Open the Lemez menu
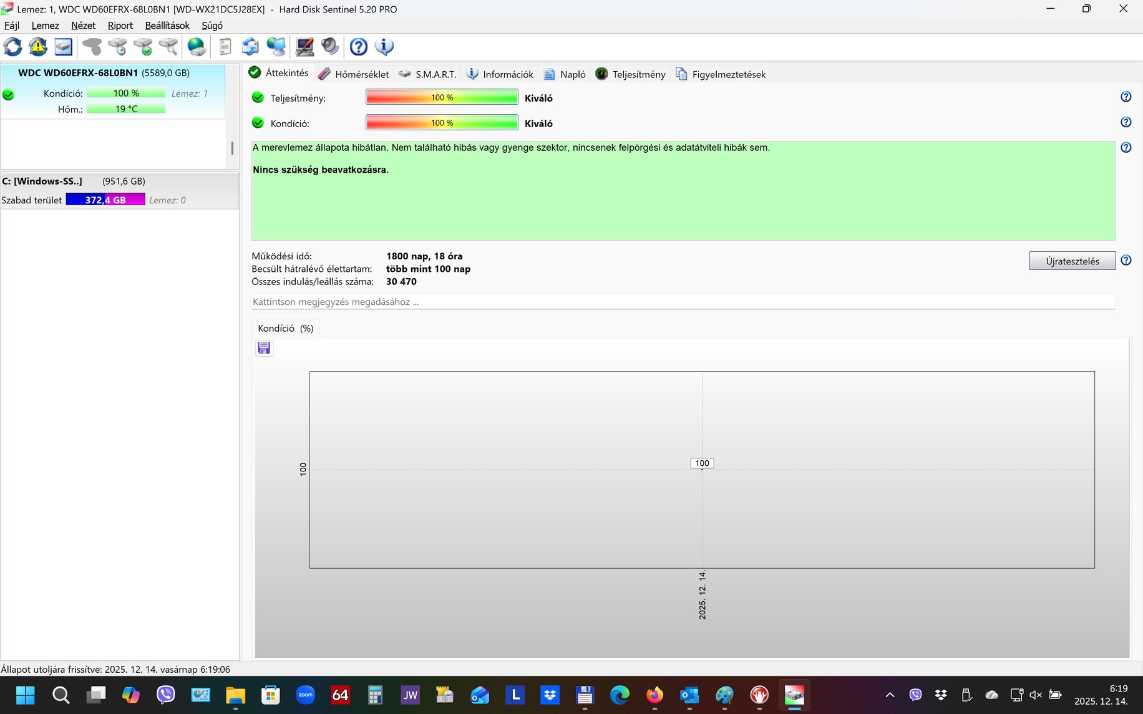The image size is (1143, 714). 46,26
